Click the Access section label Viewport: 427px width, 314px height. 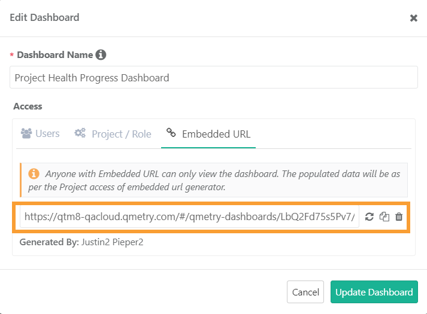click(x=28, y=106)
